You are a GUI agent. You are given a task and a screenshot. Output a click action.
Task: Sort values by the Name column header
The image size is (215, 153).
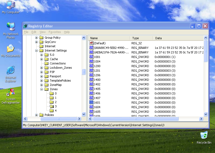click(109, 38)
